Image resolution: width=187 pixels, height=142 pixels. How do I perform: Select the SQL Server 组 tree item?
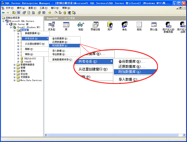point(21,24)
